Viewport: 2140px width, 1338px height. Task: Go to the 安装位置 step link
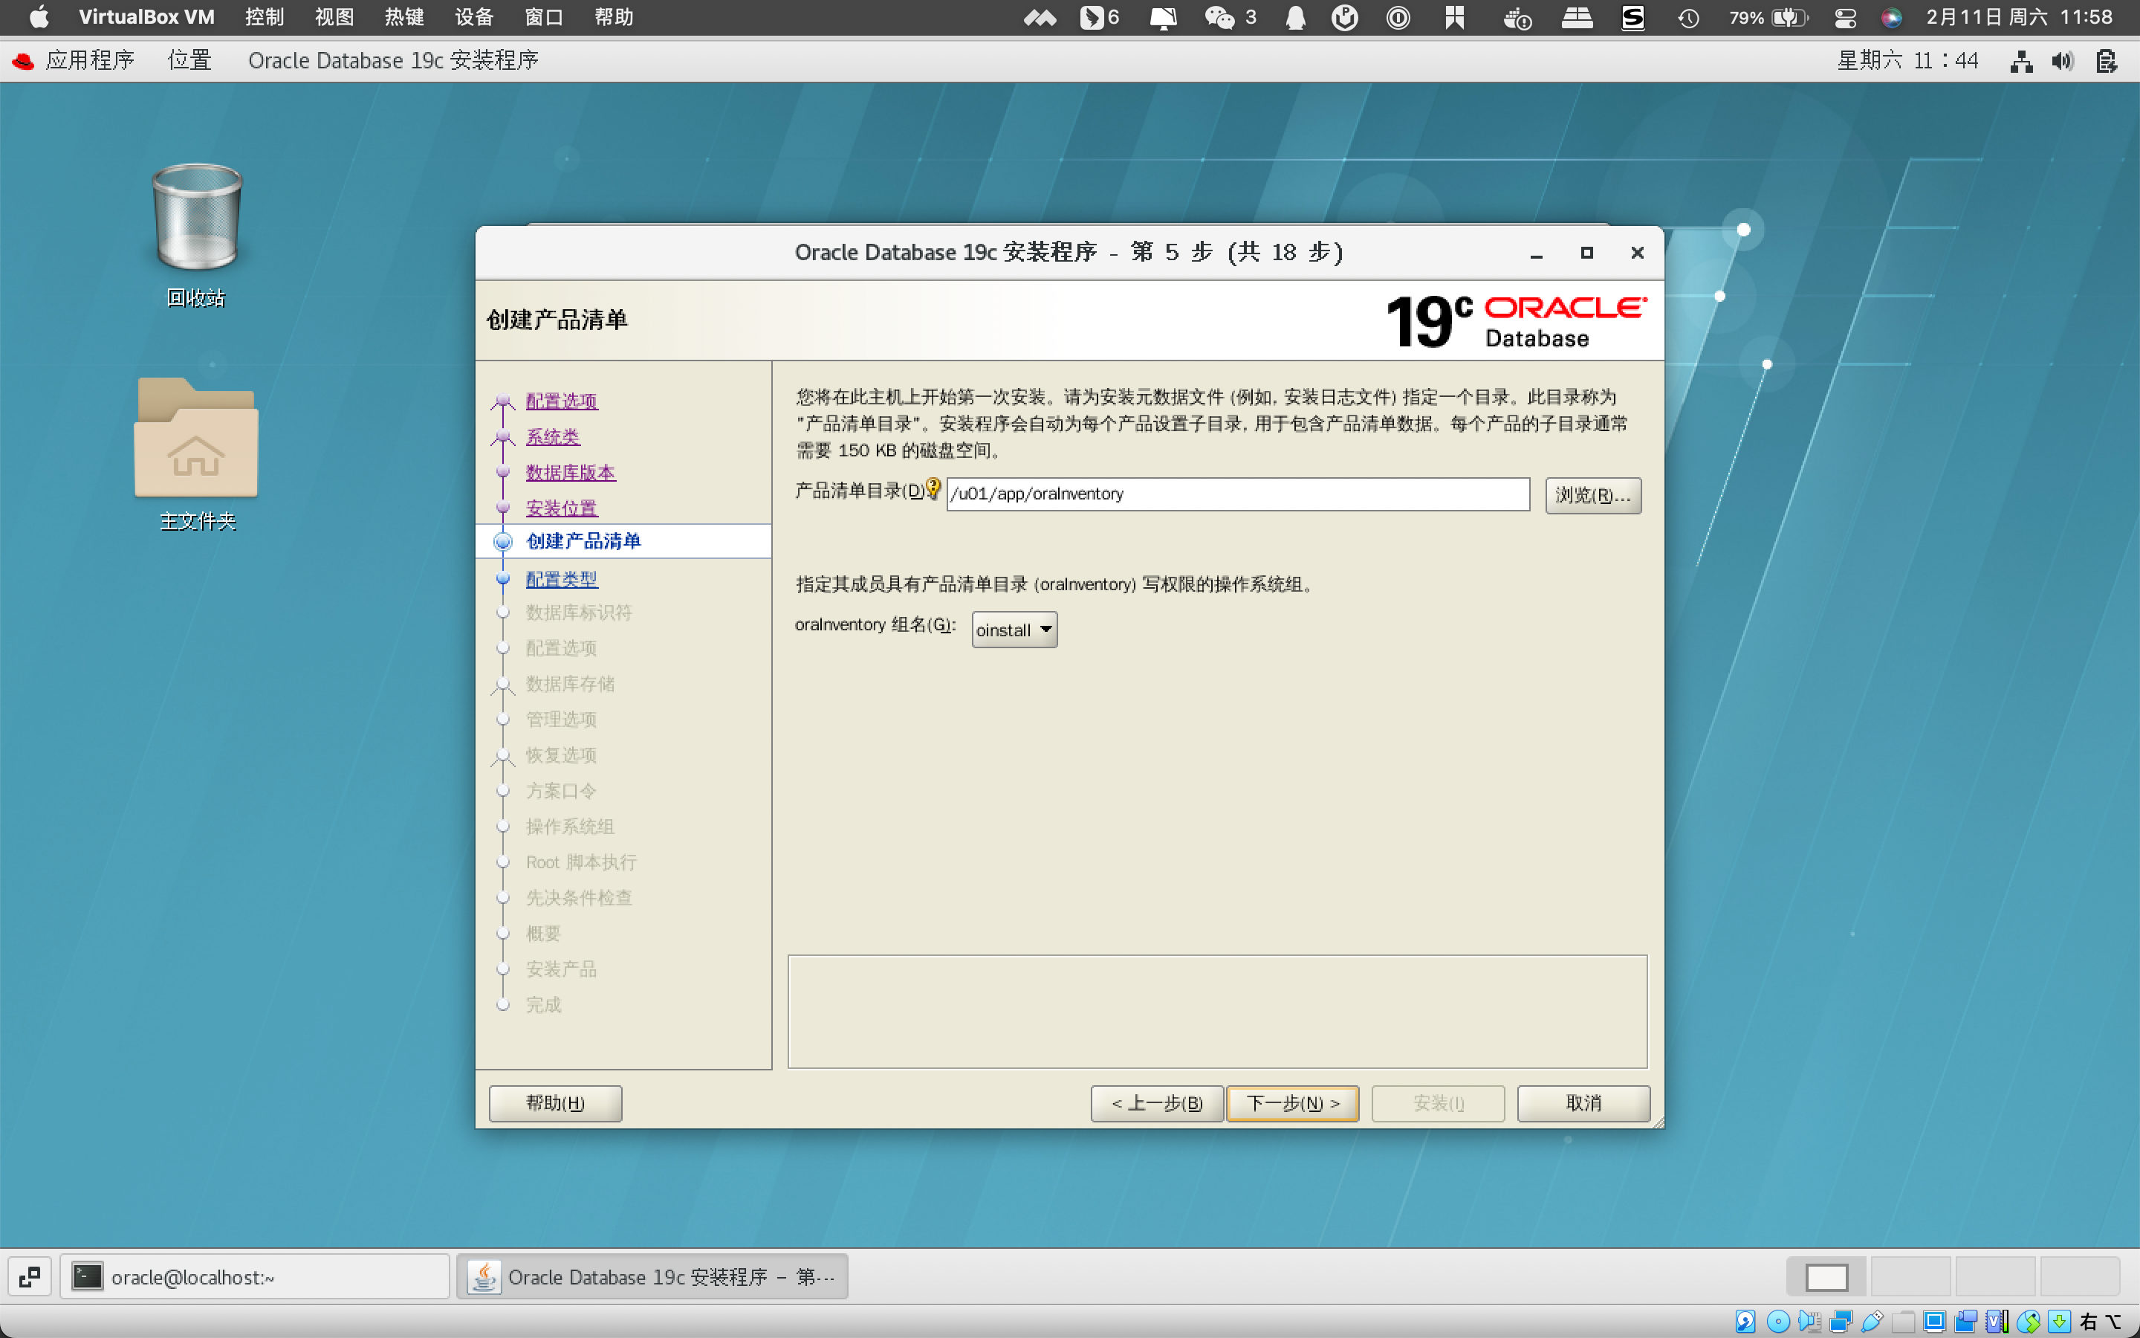pos(562,508)
